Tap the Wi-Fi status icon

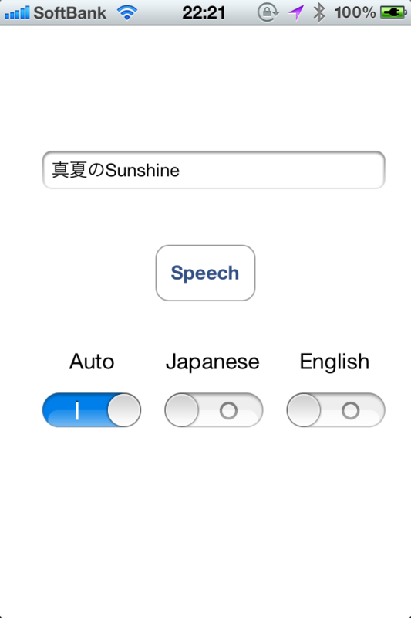pos(127,13)
